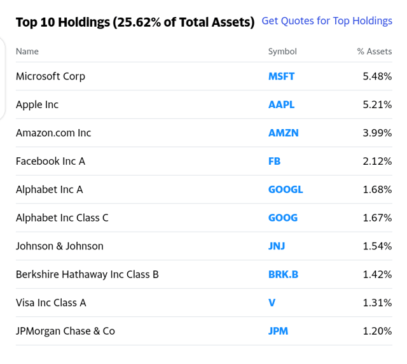This screenshot has height=364, width=407.
Task: Click the JPM symbol link
Action: click(278, 331)
